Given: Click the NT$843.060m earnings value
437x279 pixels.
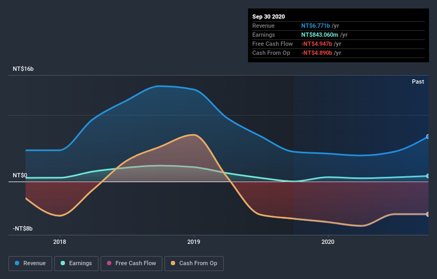Looking at the screenshot, I should 320,35.
